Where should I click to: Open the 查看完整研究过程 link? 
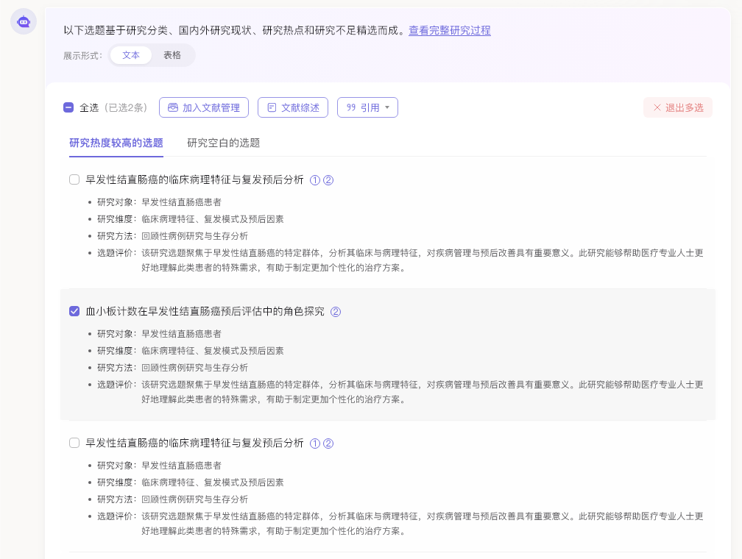449,30
